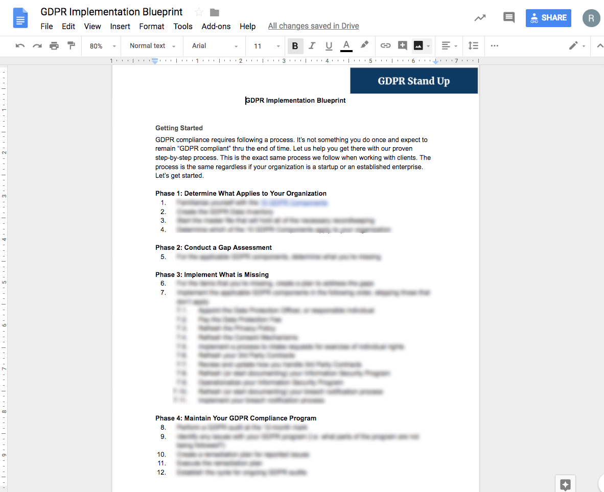Viewport: 604px width, 492px height.
Task: Open the 80% zoom dropdown
Action: click(x=103, y=46)
